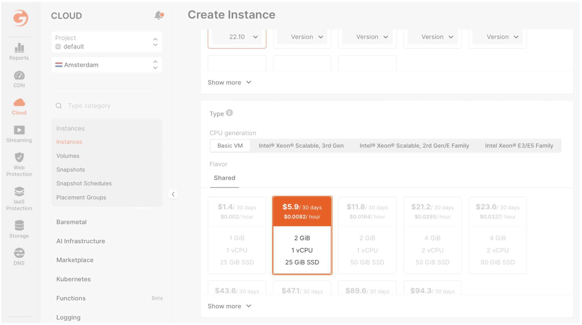This screenshot has width=582, height=325.
Task: Select the $1.4 per 30 days plan
Action: 237,234
